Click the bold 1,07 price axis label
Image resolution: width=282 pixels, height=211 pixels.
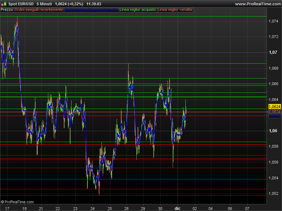(x=273, y=52)
